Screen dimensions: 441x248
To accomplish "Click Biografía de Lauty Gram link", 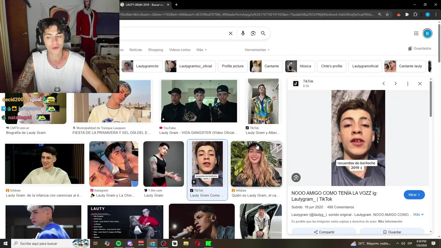I will click(26, 133).
